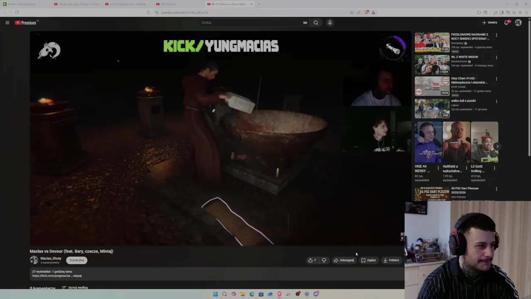
Task: Open the VKIE 44 WERSY short thumbnail
Action: click(x=428, y=142)
